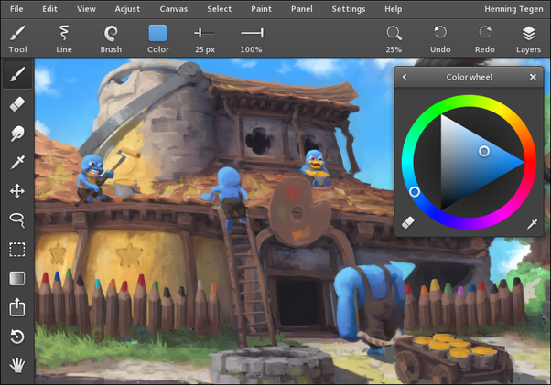Open the View menu
The height and width of the screenshot is (385, 551).
[x=86, y=9]
